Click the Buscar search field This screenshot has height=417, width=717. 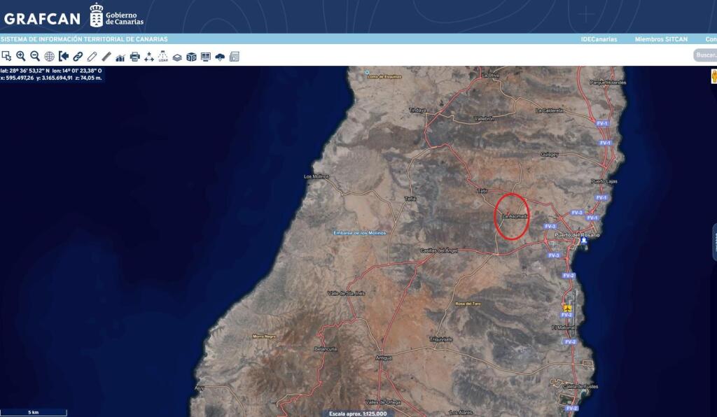pos(705,55)
